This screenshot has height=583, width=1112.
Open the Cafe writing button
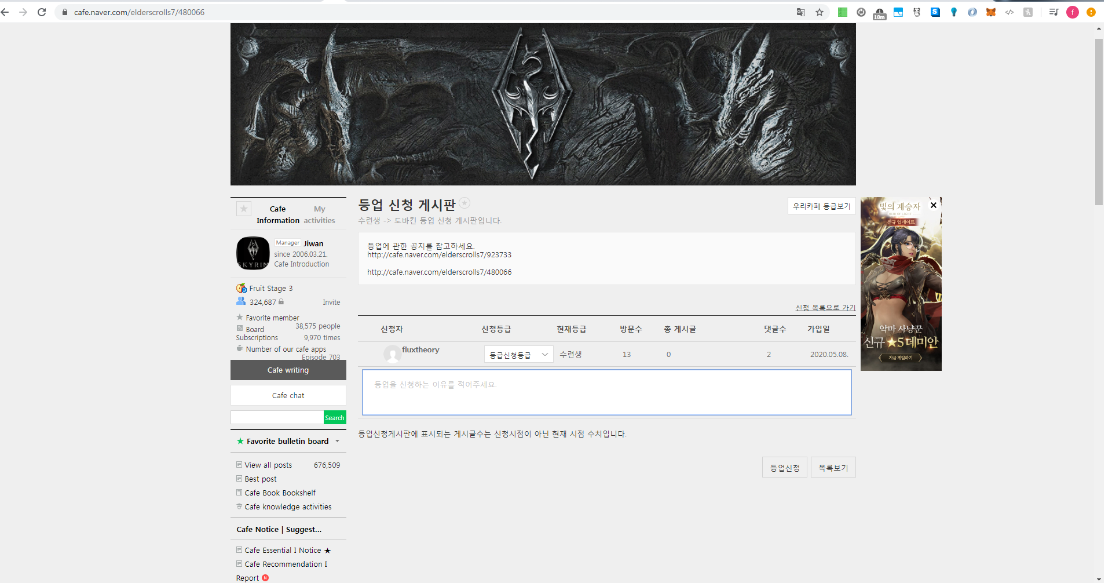pyautogui.click(x=288, y=370)
